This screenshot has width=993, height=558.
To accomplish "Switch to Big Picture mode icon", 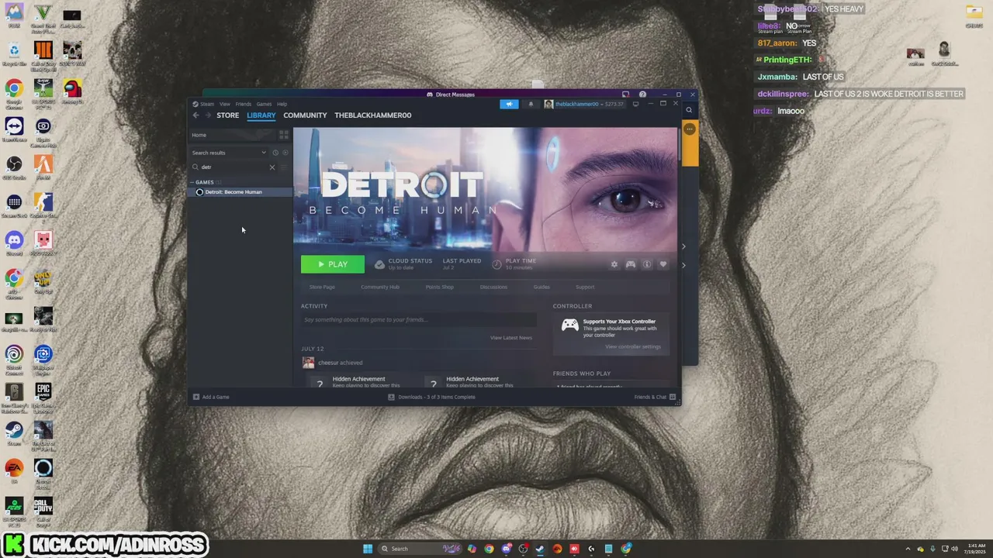I will (635, 104).
